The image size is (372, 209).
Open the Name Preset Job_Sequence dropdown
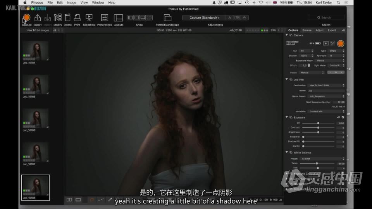326,96
